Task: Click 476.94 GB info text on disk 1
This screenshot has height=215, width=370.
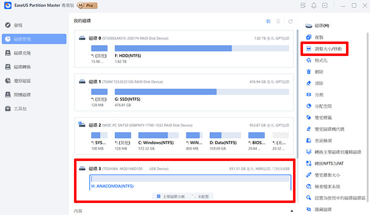Action: coord(269,81)
